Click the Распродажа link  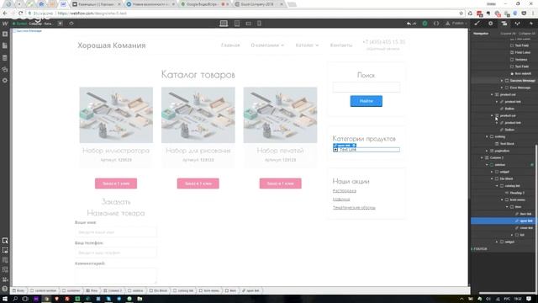click(x=345, y=191)
